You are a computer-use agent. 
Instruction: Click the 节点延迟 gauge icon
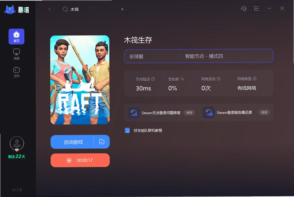click(153, 79)
